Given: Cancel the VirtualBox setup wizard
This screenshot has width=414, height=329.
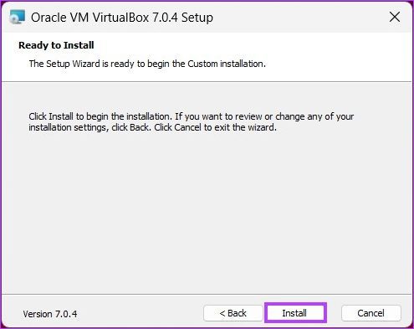Looking at the screenshot, I should (371, 313).
